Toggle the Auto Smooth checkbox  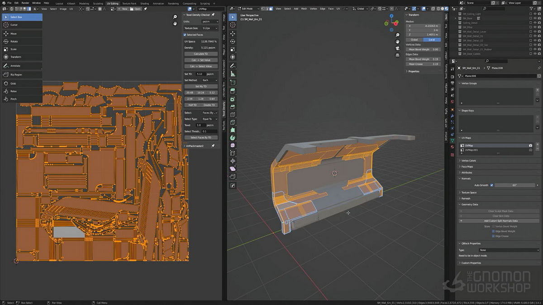click(491, 185)
